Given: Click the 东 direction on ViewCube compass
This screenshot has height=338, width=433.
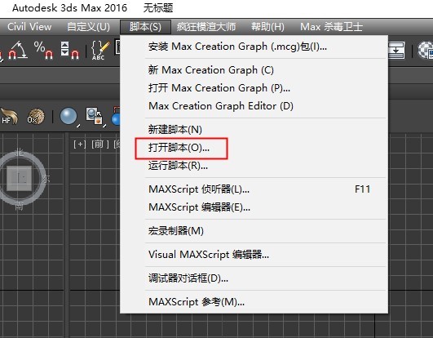Looking at the screenshot, I should click(x=46, y=179).
